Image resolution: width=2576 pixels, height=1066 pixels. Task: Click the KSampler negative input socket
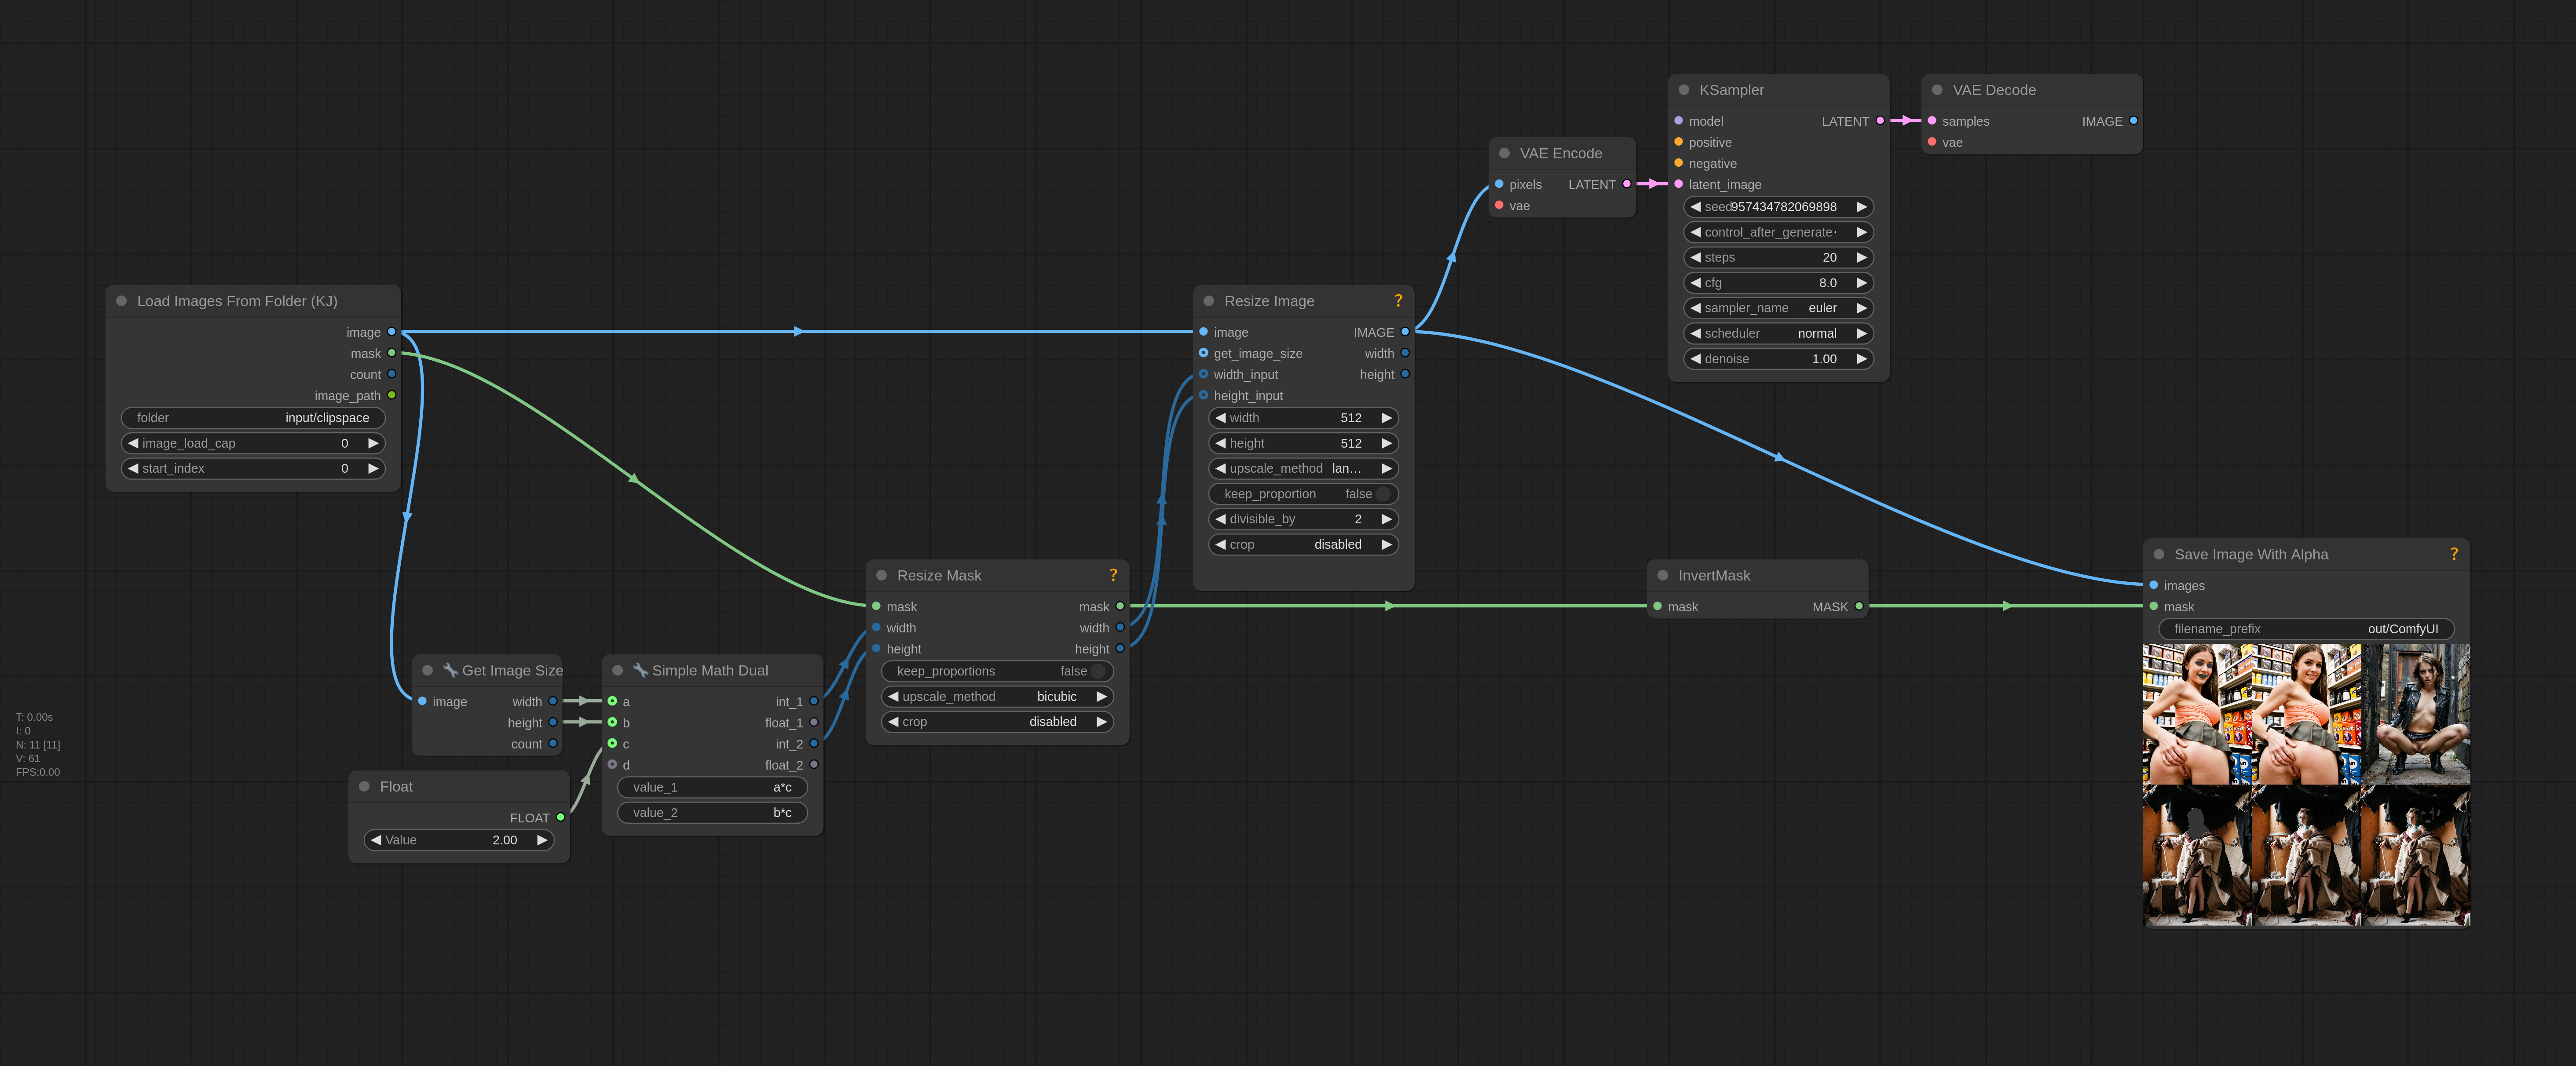1678,163
